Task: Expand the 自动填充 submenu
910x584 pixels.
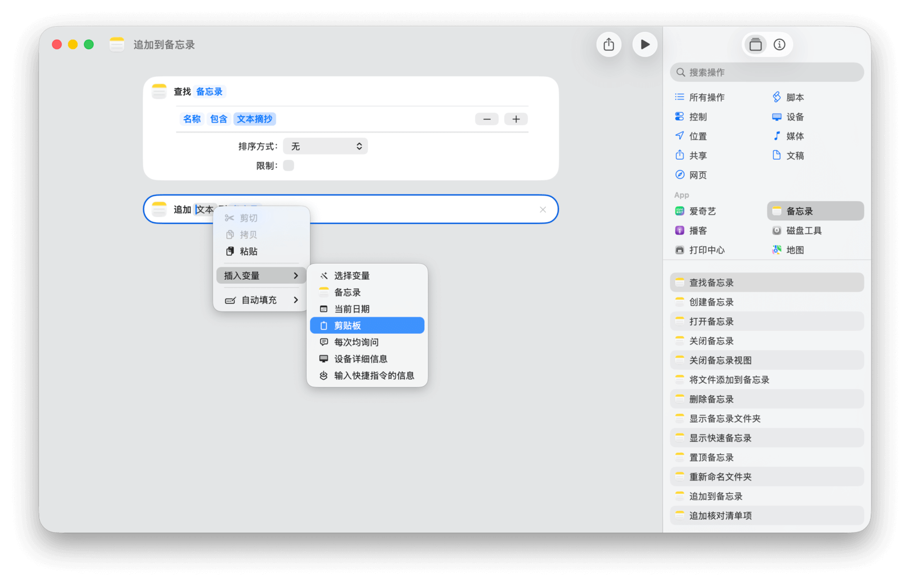Action: [261, 300]
